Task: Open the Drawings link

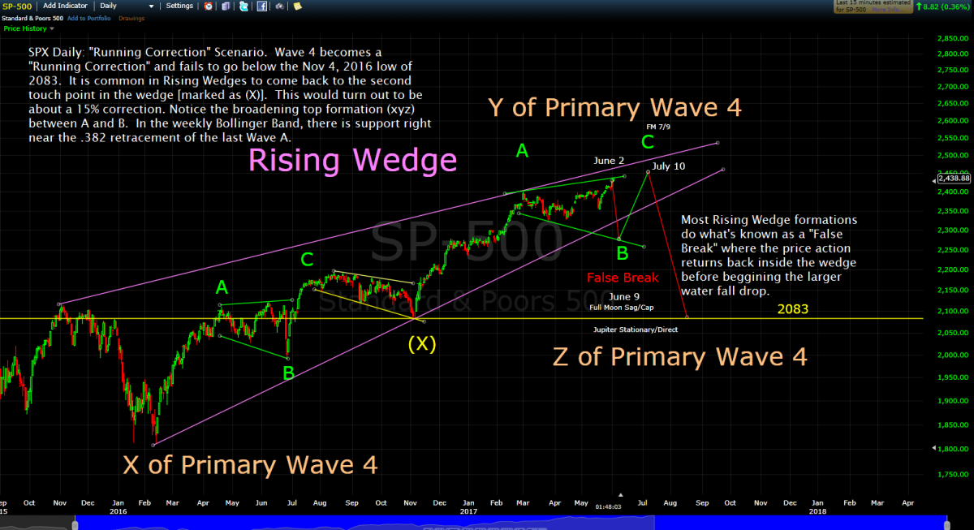Action: pos(131,18)
